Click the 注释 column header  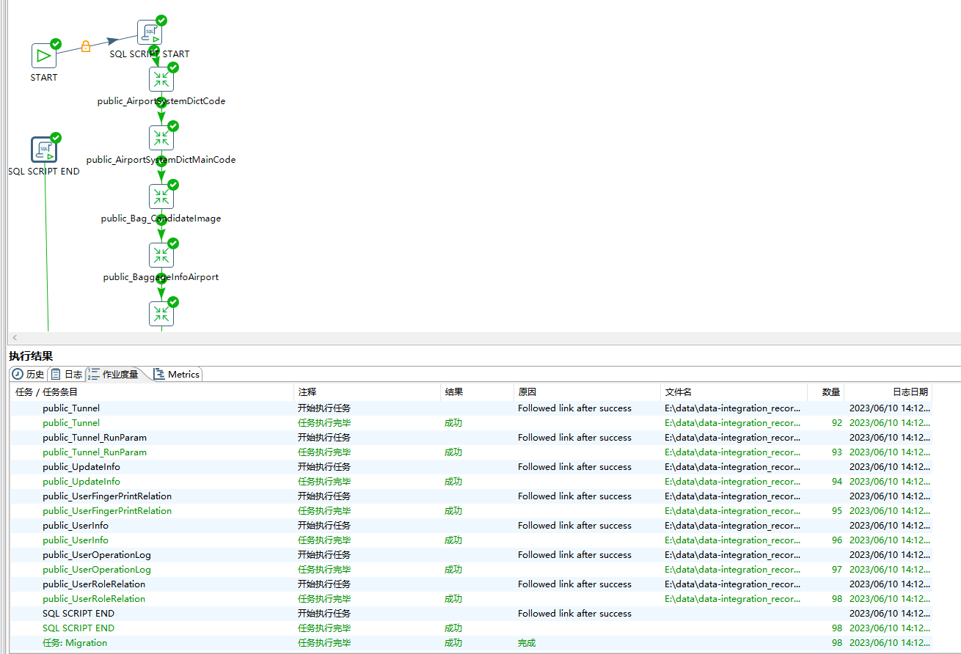pyautogui.click(x=367, y=392)
